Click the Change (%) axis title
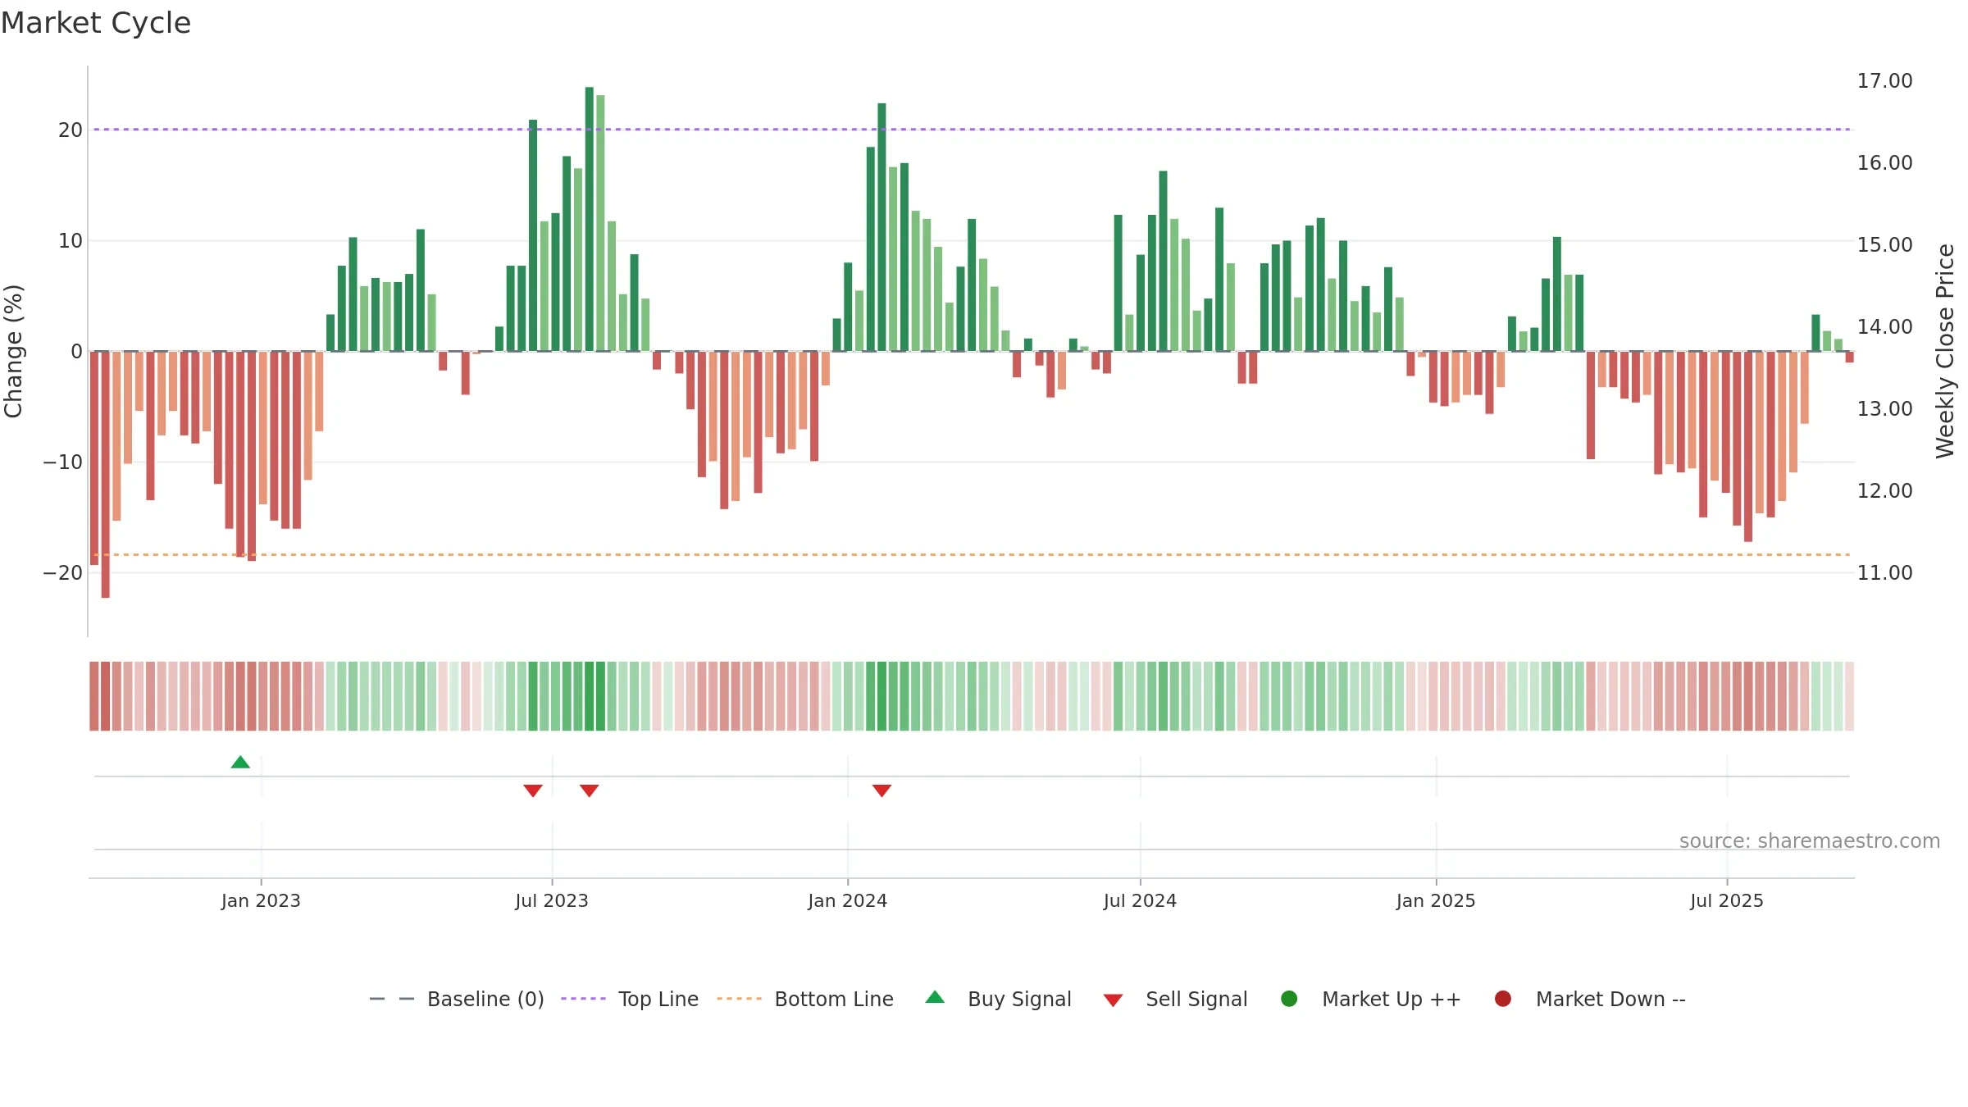1968x1107 pixels. [x=13, y=351]
